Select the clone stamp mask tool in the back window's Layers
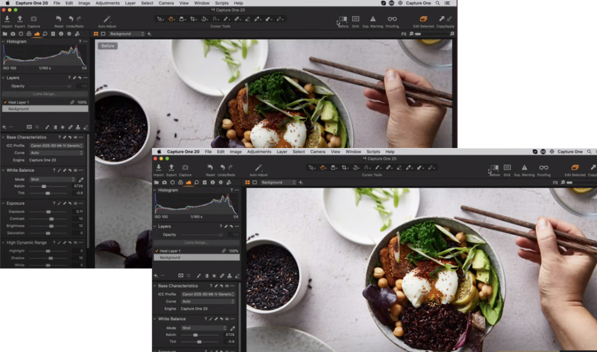 coord(78,127)
